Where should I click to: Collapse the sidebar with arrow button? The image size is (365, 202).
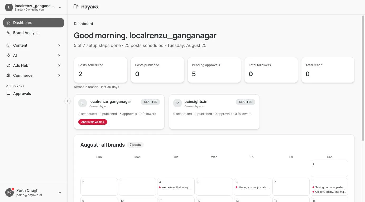pos(68,101)
